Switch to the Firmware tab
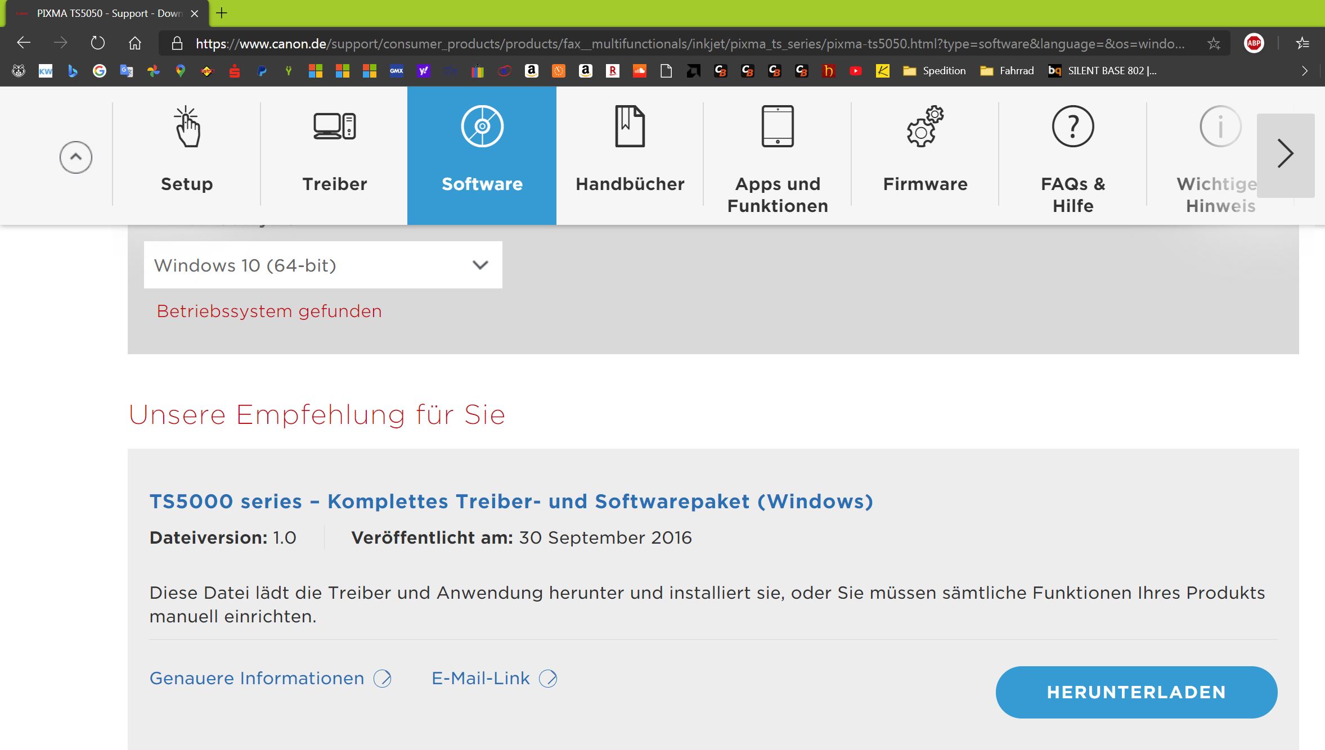Screen dimensions: 1325x750 [926, 156]
